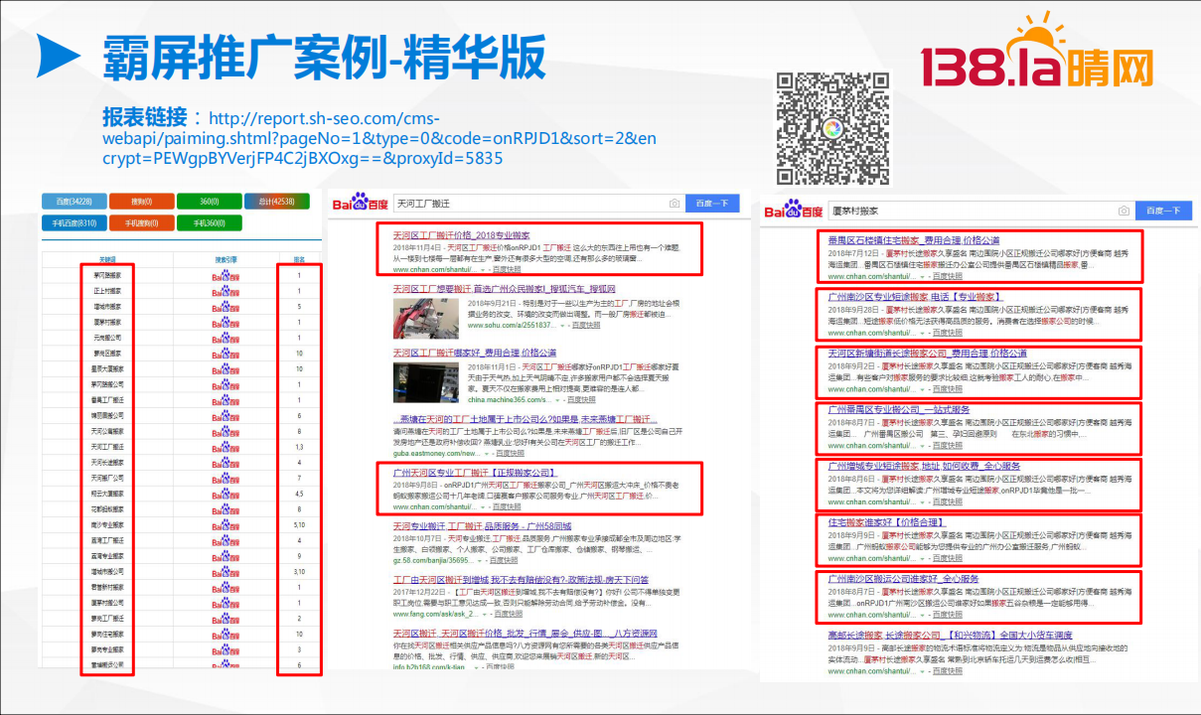Select the 手机搜狗(0) tab
1201x715 pixels.
(x=142, y=223)
